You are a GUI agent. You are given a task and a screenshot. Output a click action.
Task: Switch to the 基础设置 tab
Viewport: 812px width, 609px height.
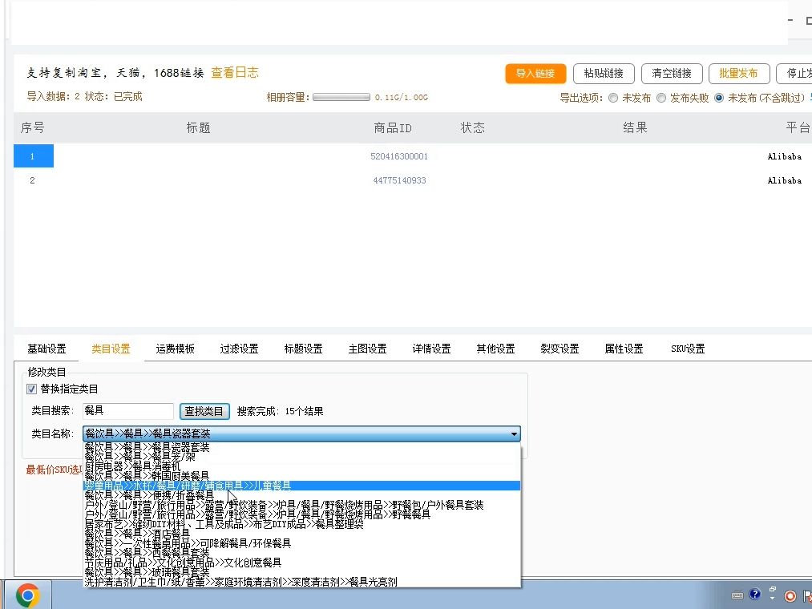click(47, 349)
